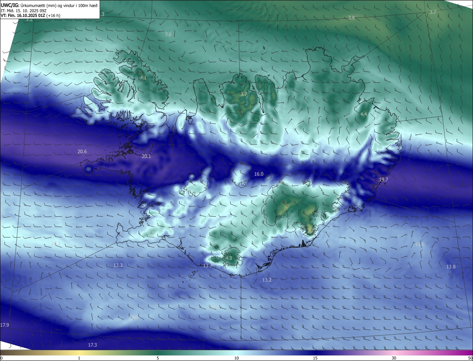Click the 50 tick on the colour scale

(470, 358)
